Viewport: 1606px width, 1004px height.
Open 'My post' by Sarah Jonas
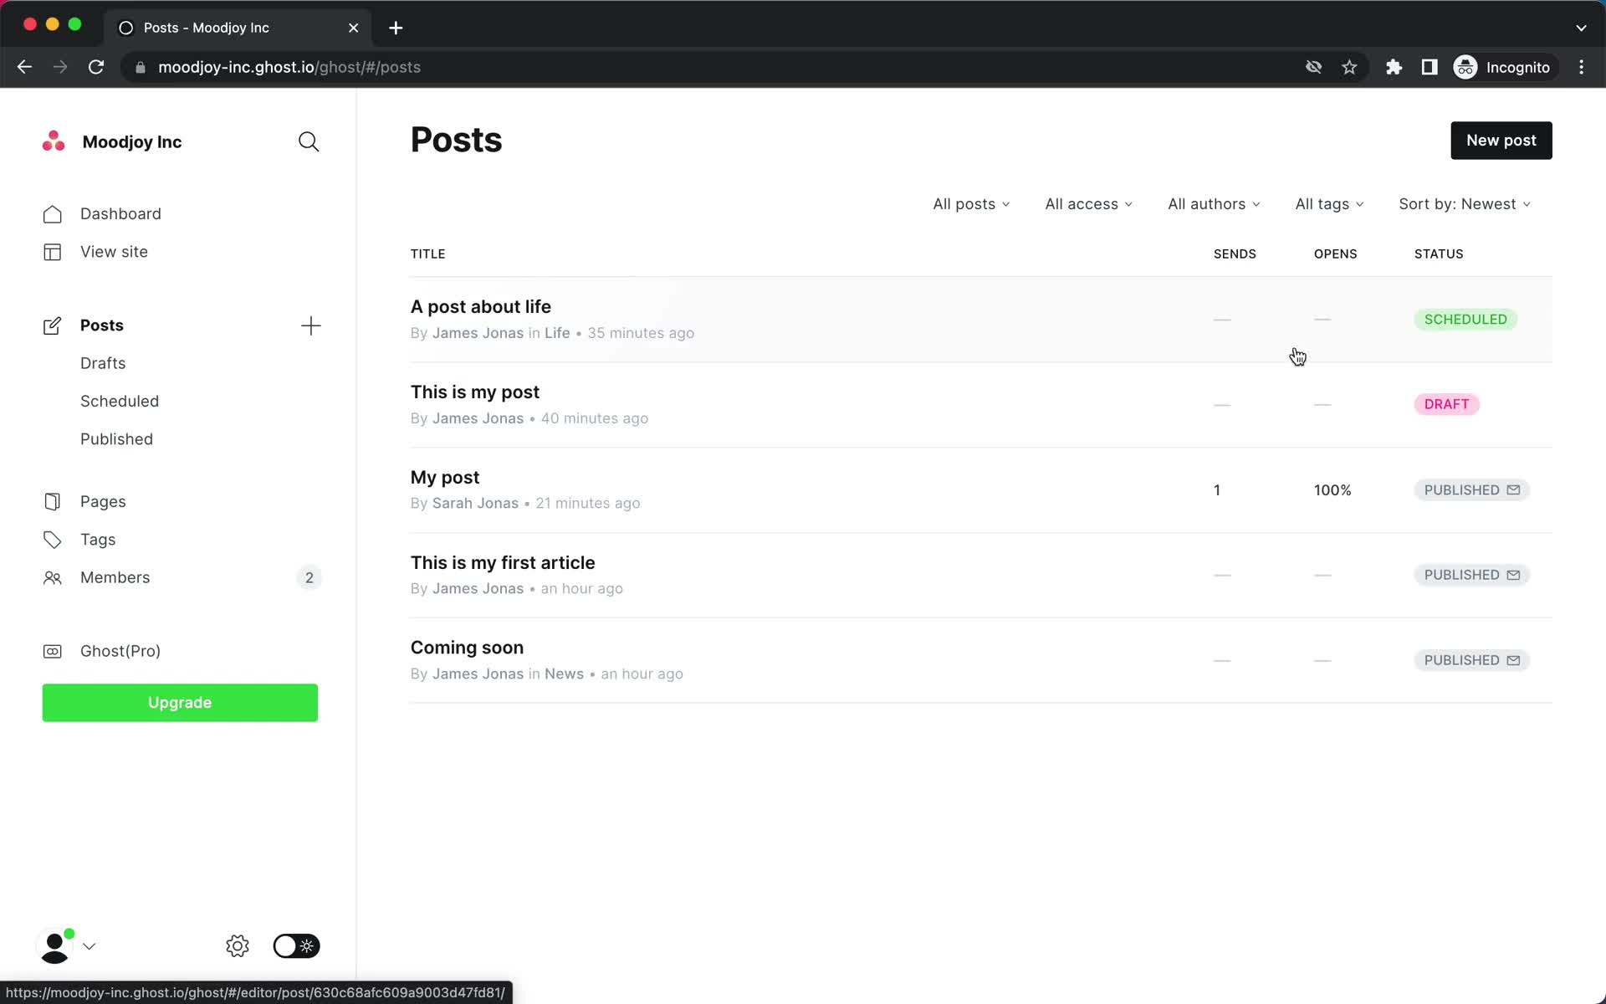pyautogui.click(x=444, y=478)
